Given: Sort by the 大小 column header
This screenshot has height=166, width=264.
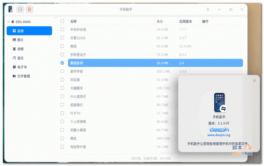Looking at the screenshot, I should click(160, 22).
